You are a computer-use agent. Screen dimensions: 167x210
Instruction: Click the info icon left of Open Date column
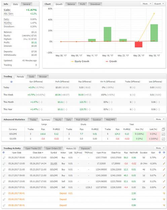[4, 153]
